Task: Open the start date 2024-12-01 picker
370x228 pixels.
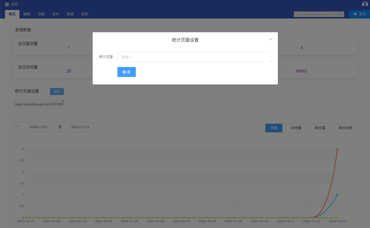Action: pyautogui.click(x=38, y=127)
